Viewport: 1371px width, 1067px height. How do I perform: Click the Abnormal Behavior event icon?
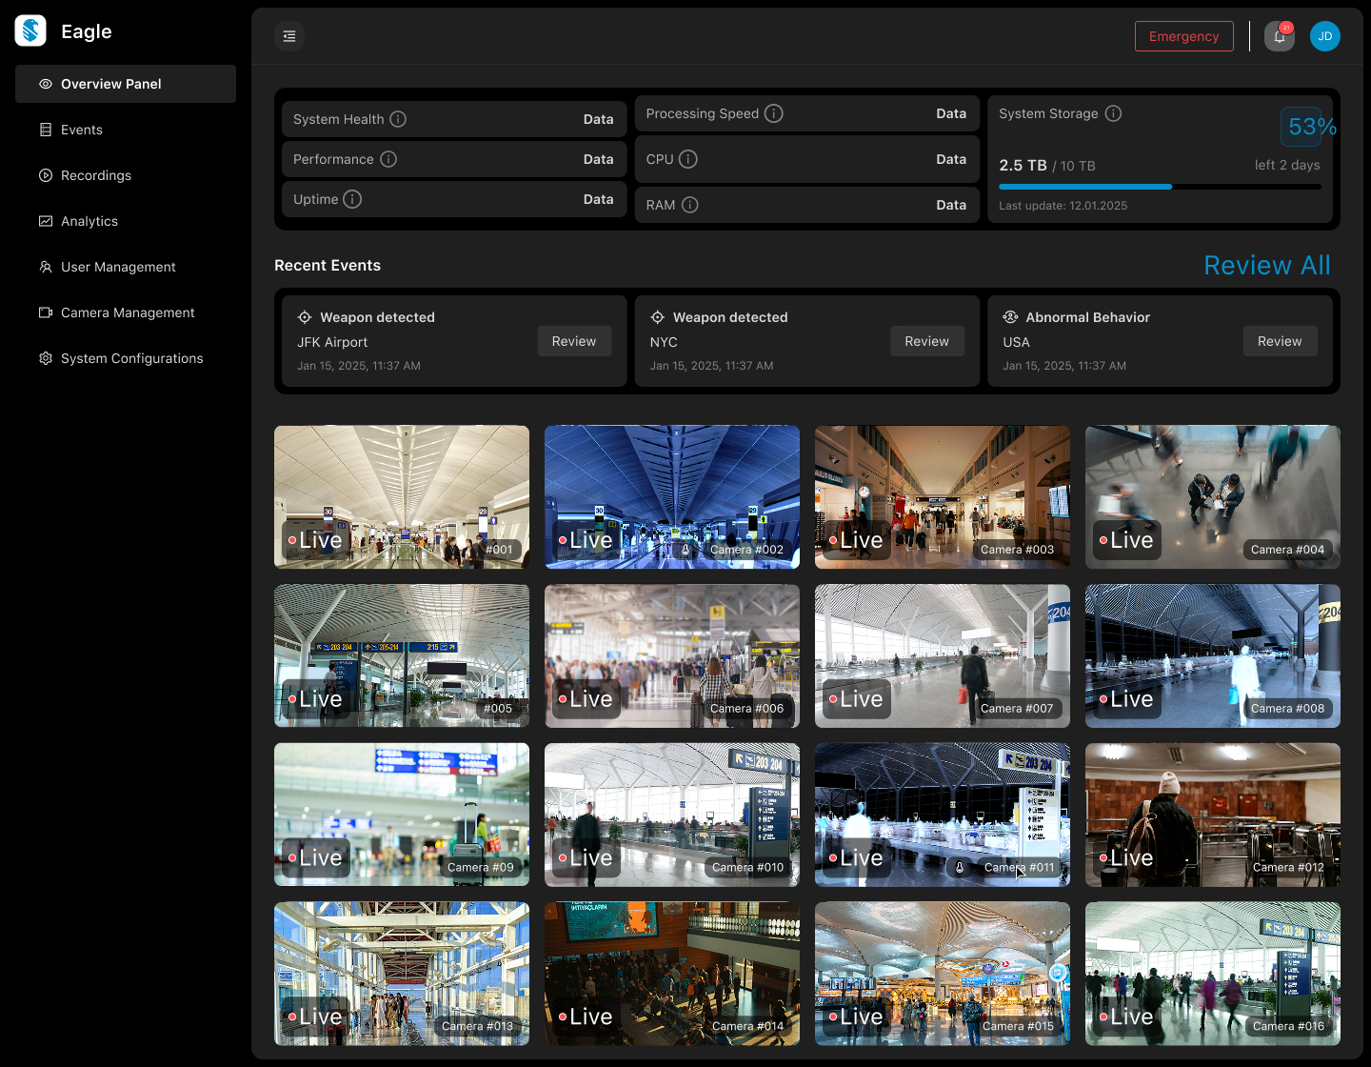[1010, 316]
